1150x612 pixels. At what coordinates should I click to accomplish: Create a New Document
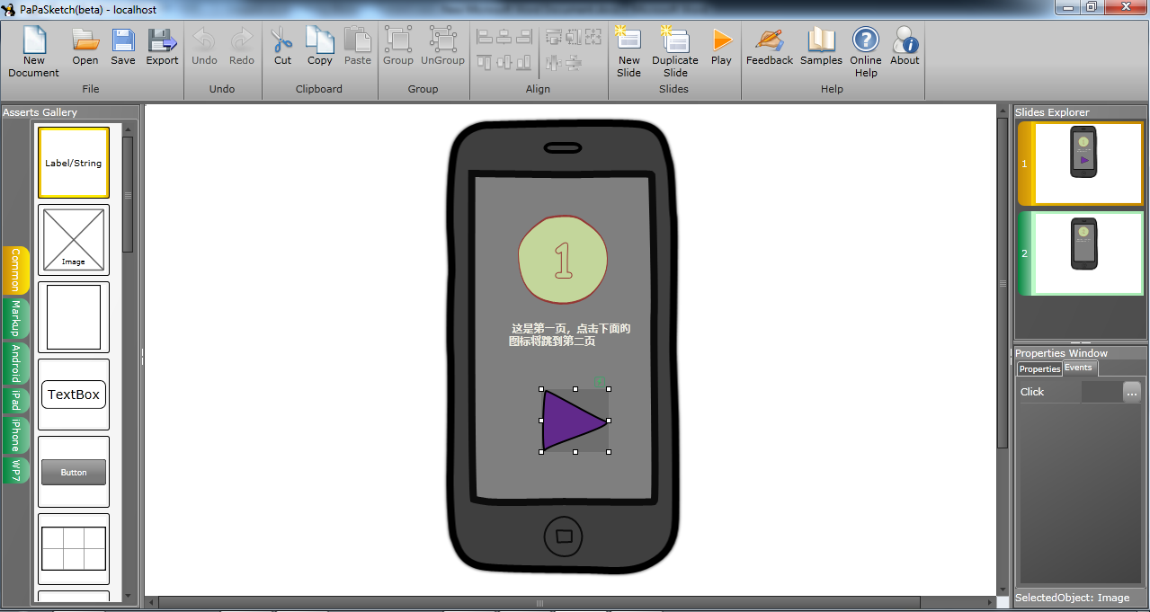point(34,52)
